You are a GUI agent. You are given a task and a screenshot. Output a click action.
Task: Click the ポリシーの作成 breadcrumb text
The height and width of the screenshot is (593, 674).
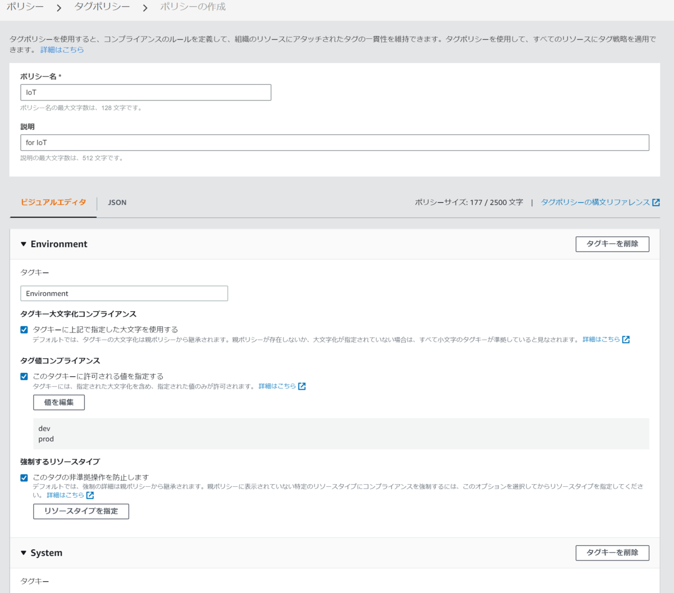(x=193, y=7)
